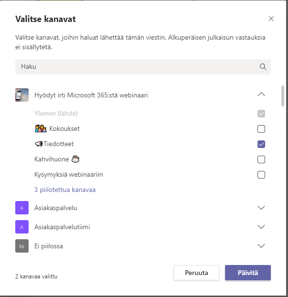
Task: Tick the Kahvihuone channel checkbox
Action: click(x=261, y=159)
